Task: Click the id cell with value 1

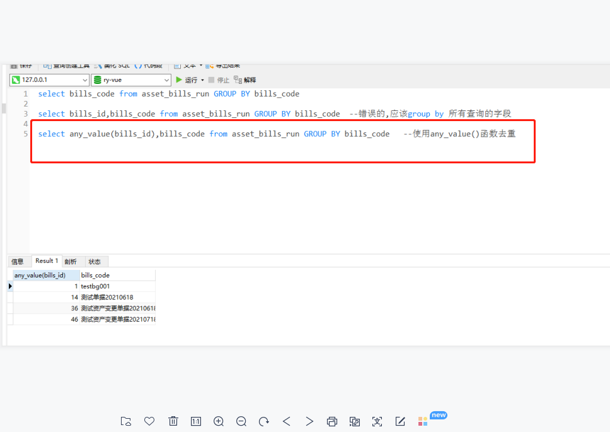Action: click(46, 286)
